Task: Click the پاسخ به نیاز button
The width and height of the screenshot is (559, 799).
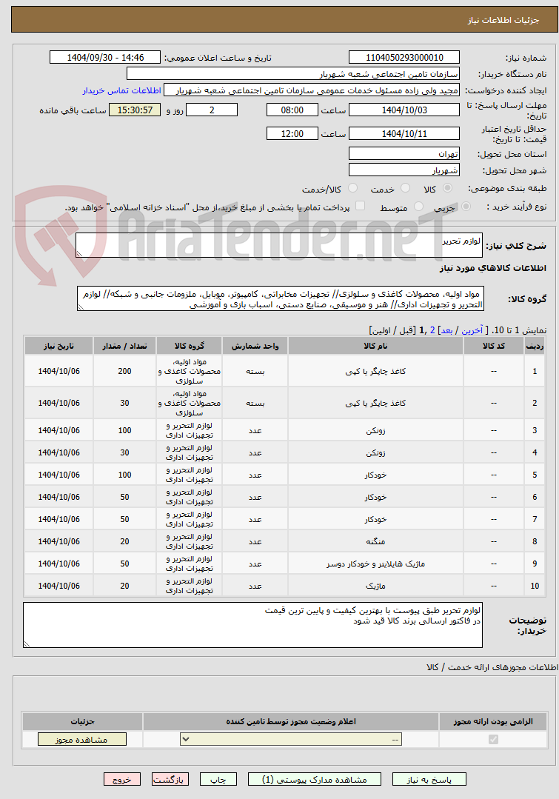Action: [429, 780]
